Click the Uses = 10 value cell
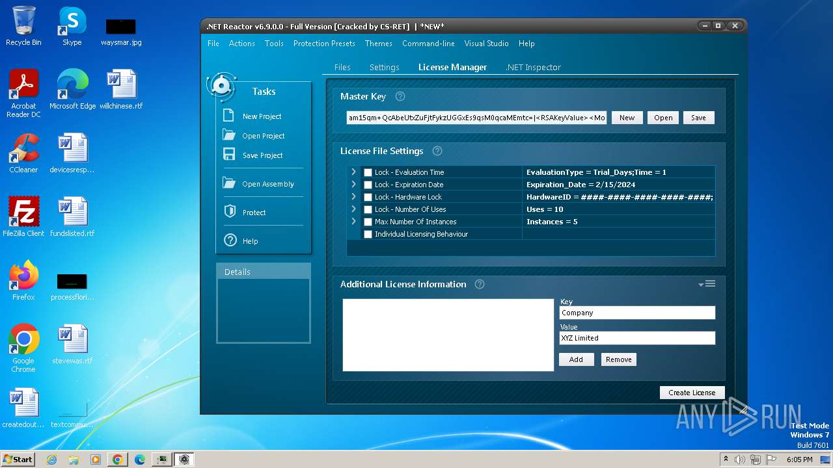Screen dimensions: 833x468 point(618,209)
